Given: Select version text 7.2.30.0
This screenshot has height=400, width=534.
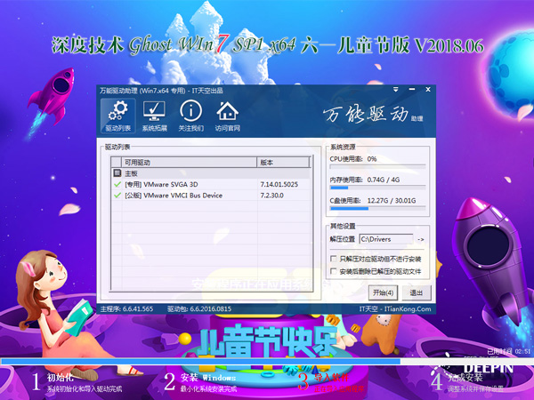Looking at the screenshot, I should tap(271, 196).
